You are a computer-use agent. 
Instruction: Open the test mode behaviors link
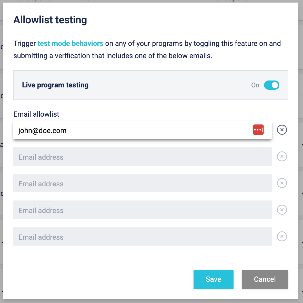(70, 44)
